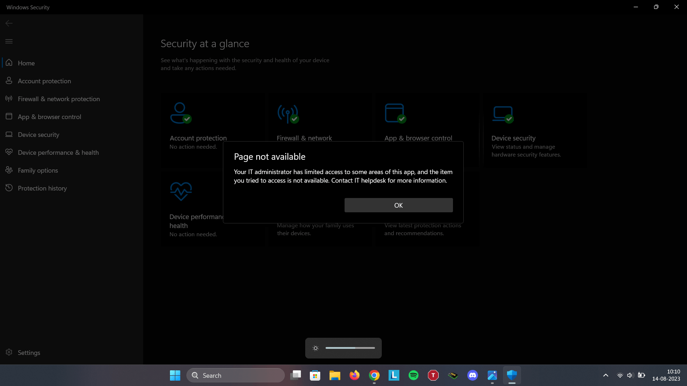
Task: Open Wi-Fi network status in tray
Action: (620, 375)
